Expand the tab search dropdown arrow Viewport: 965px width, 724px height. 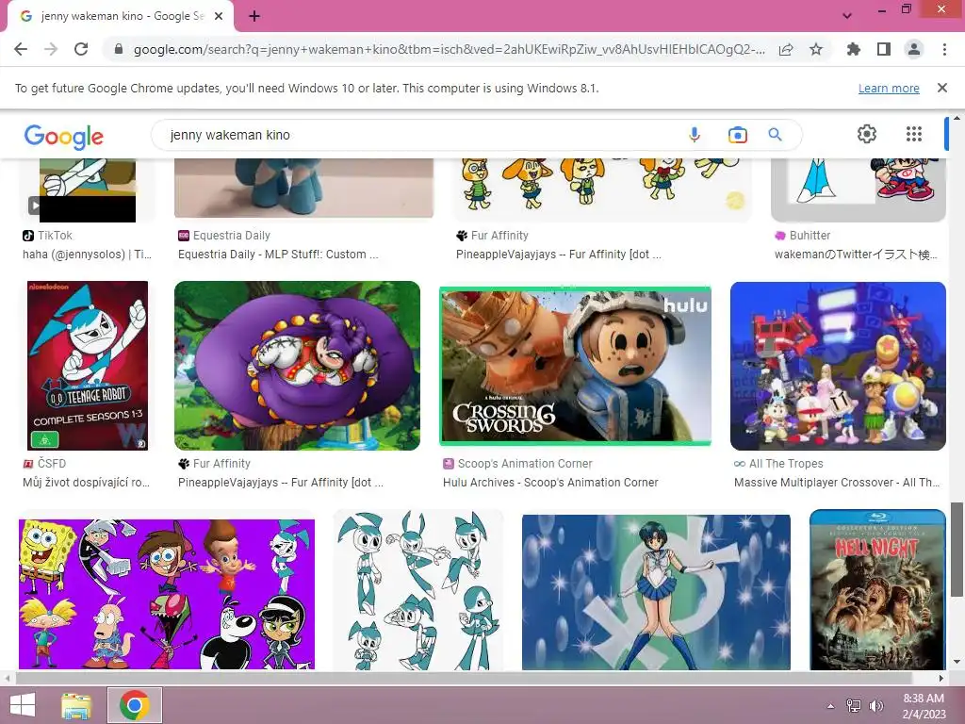pyautogui.click(x=847, y=16)
